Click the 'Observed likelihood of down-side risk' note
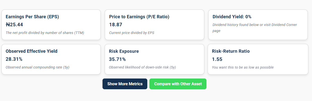This screenshot has width=312, height=101. (142, 67)
